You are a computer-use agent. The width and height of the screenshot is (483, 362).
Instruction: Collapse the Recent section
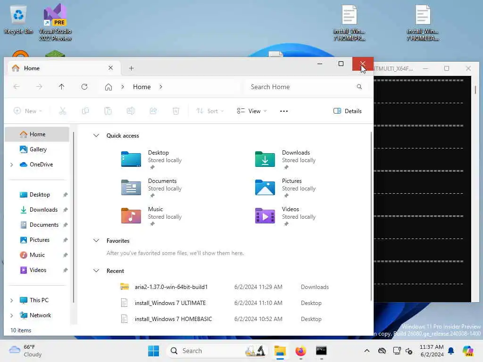click(96, 271)
